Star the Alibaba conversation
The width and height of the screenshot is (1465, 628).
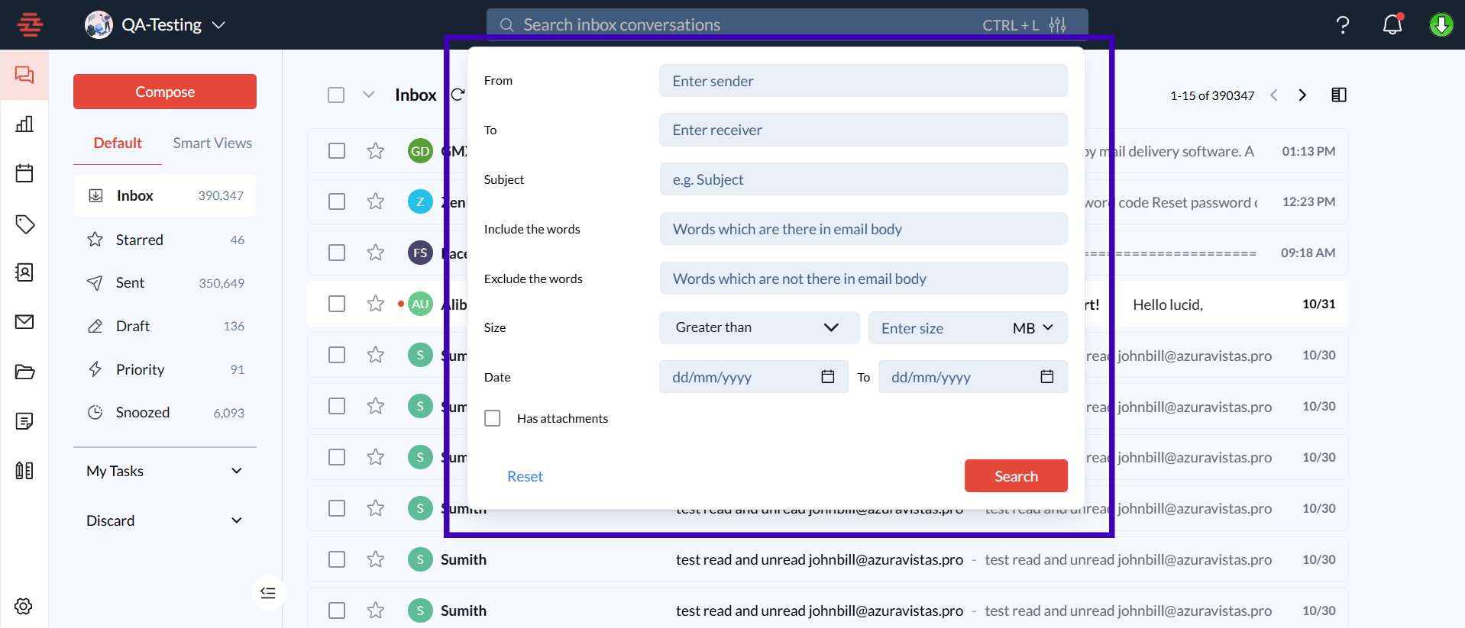375,304
